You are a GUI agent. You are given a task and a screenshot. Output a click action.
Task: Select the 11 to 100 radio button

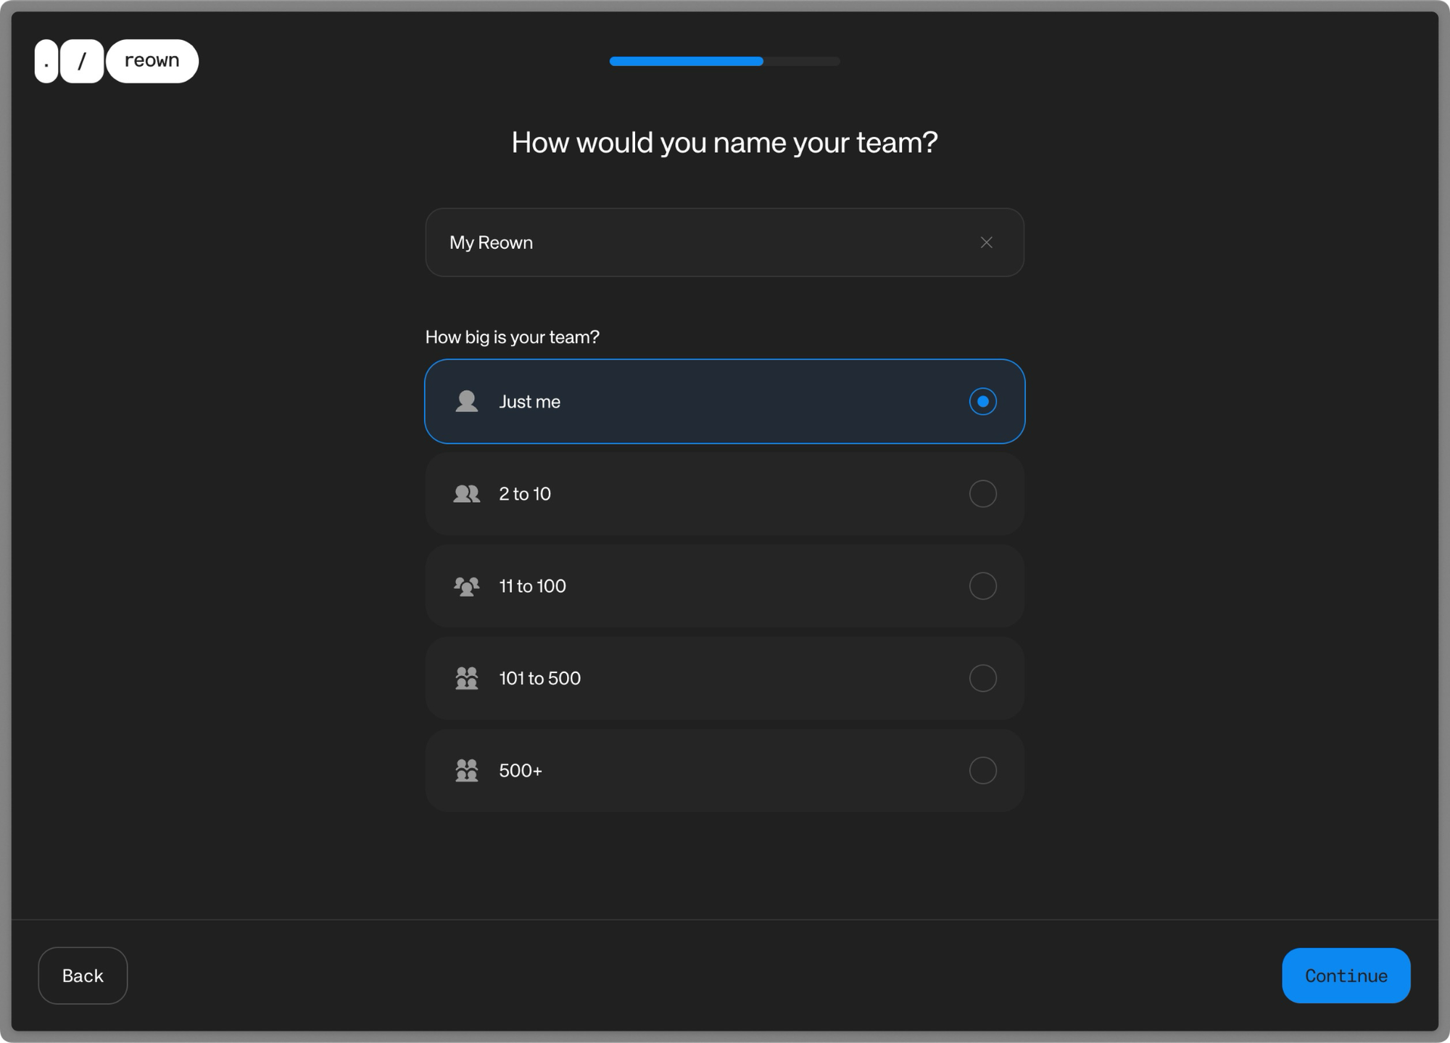982,586
